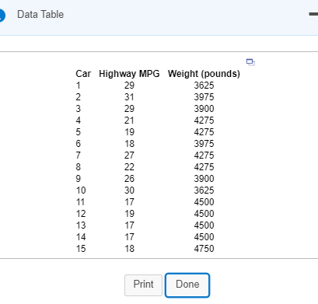Click the MPG value 22 for car 8

[x=129, y=167]
